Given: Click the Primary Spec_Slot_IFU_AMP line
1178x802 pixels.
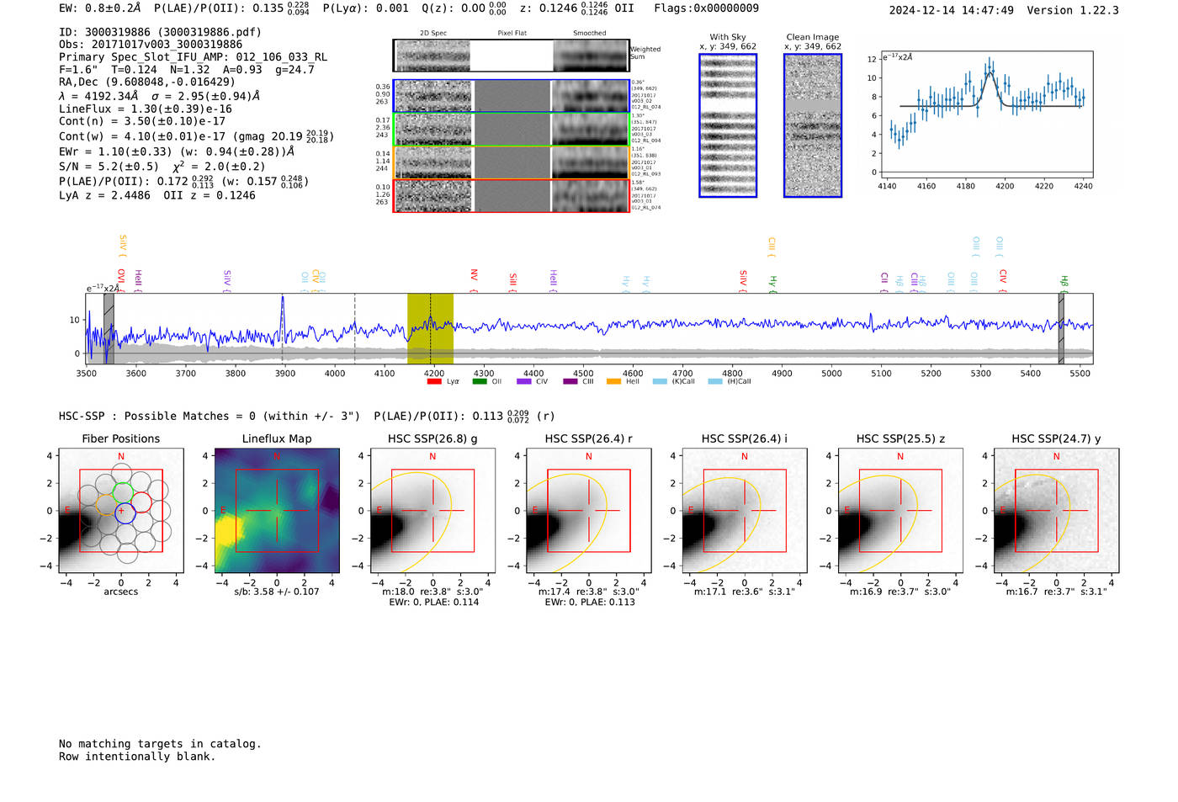Looking at the screenshot, I should pos(193,57).
